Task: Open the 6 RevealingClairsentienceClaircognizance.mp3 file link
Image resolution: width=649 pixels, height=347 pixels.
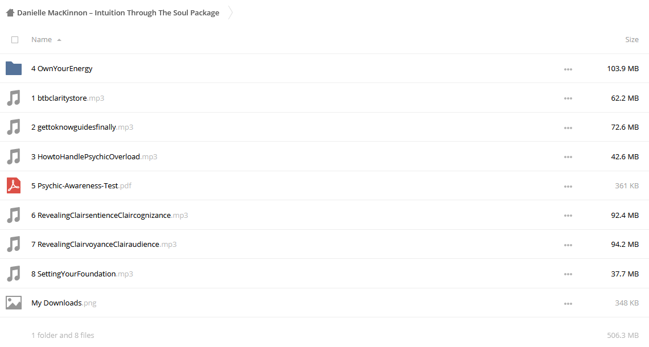Action: (x=110, y=216)
